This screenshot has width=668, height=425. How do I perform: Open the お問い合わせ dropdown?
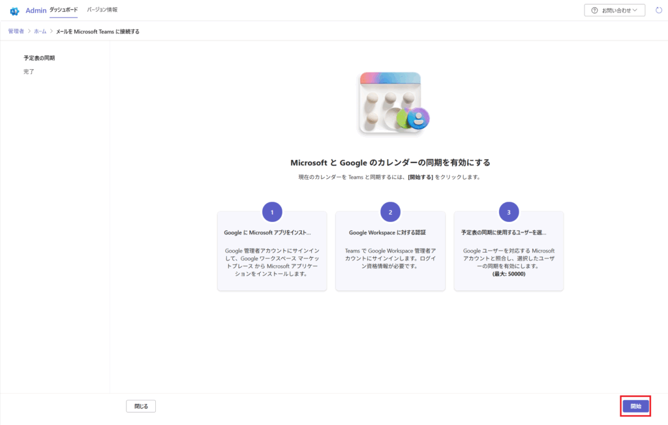pyautogui.click(x=615, y=10)
